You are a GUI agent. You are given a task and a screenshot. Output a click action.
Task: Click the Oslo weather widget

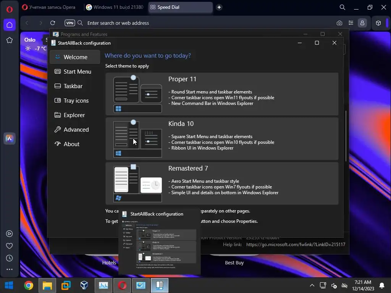tap(35, 44)
